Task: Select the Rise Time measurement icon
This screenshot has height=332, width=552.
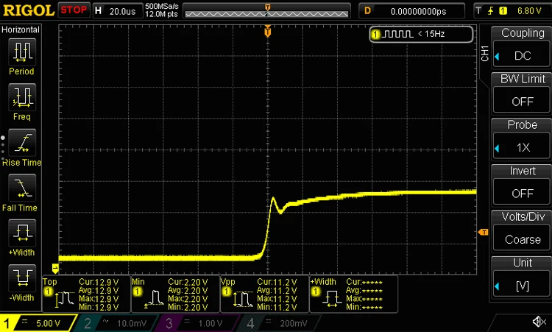Action: 22,142
